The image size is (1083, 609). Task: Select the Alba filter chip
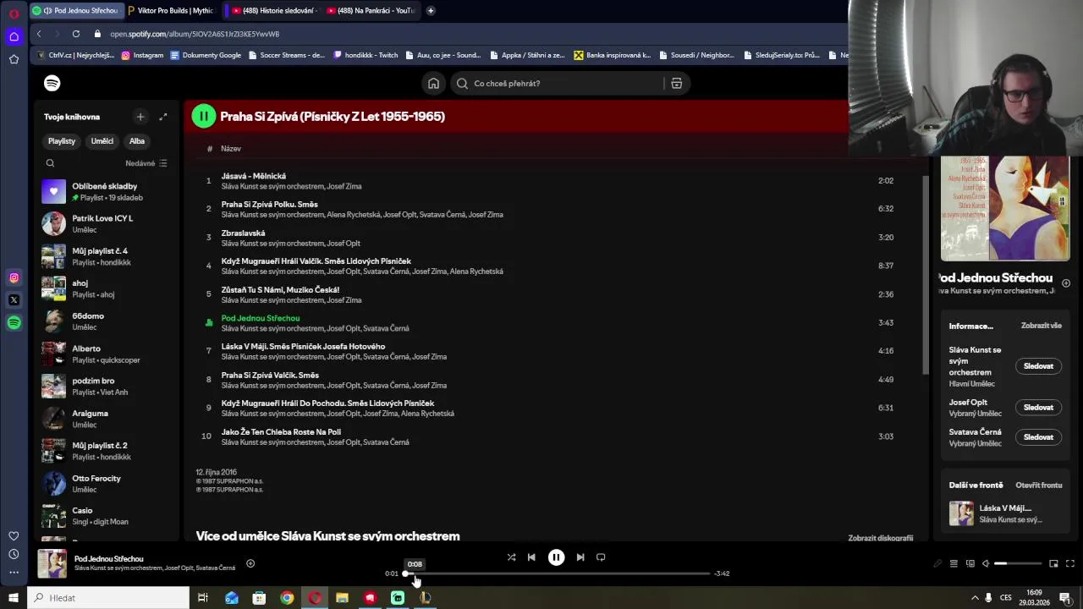pyautogui.click(x=137, y=141)
